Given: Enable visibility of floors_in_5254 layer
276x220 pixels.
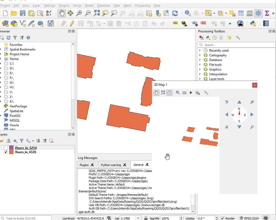Looking at the screenshot, I should point(6,147).
